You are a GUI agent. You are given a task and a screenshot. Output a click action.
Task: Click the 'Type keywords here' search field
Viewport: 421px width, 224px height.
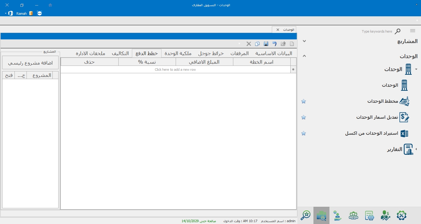click(x=377, y=31)
